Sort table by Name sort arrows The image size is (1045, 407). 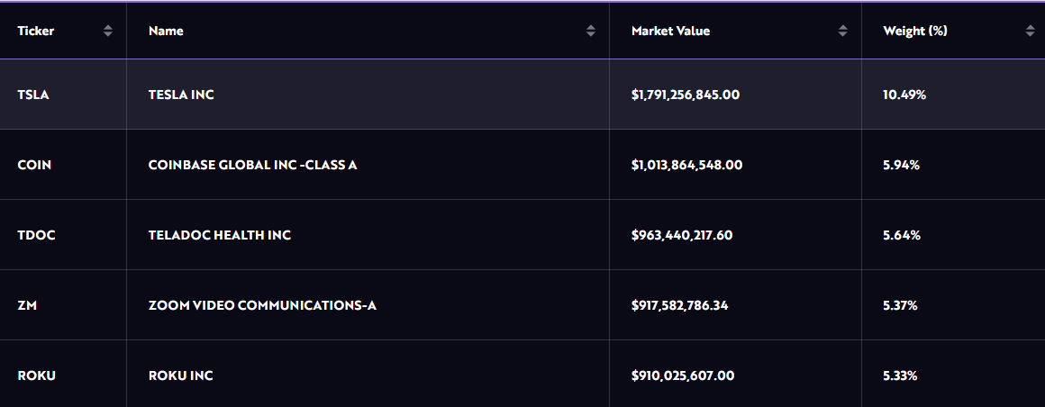point(590,31)
